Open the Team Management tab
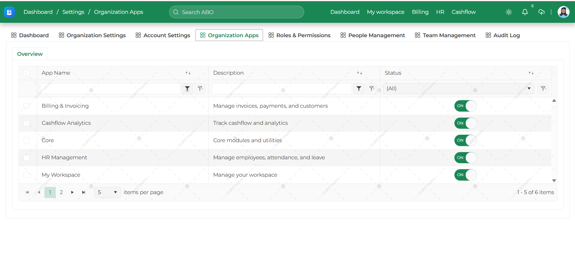The width and height of the screenshot is (575, 273). (445, 35)
